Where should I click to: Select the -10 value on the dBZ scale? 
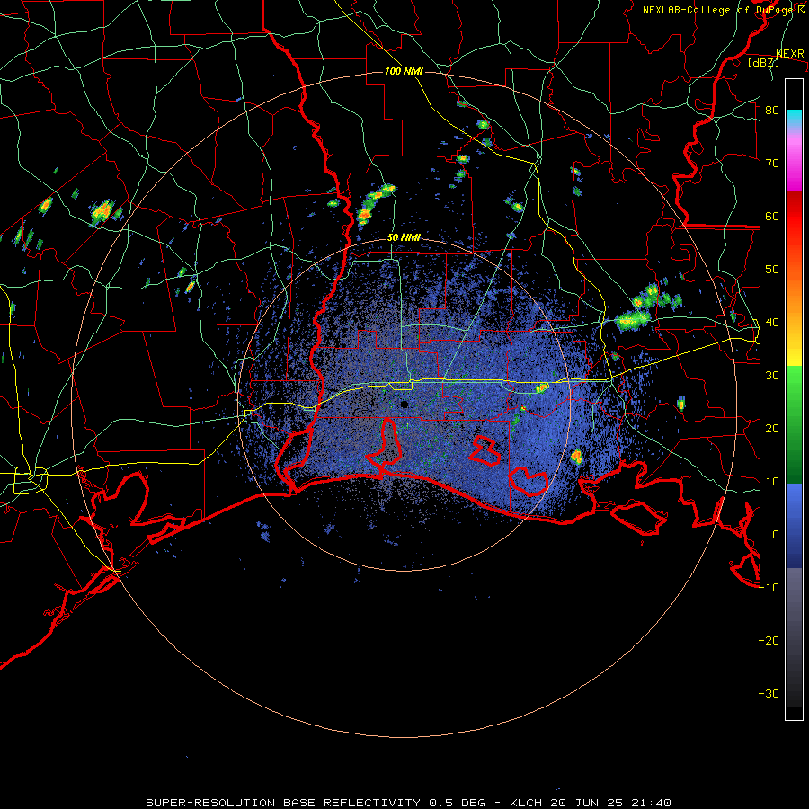(x=769, y=588)
